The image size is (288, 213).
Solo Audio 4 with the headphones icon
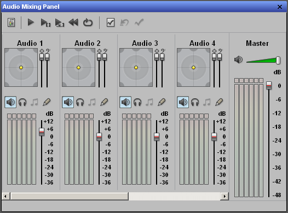click(x=195, y=102)
